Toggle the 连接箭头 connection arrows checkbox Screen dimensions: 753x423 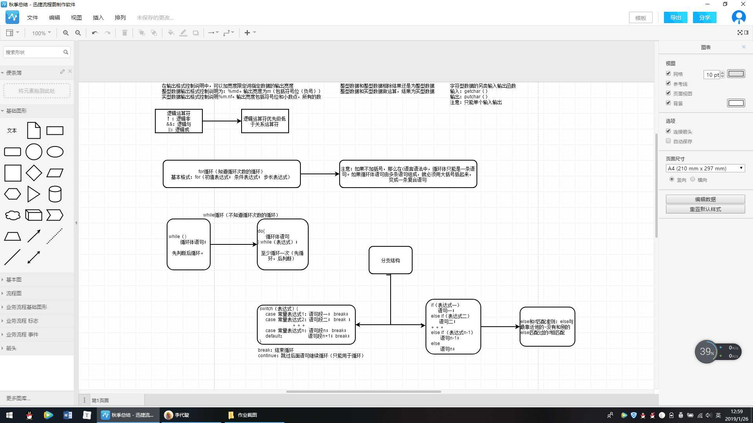click(668, 131)
